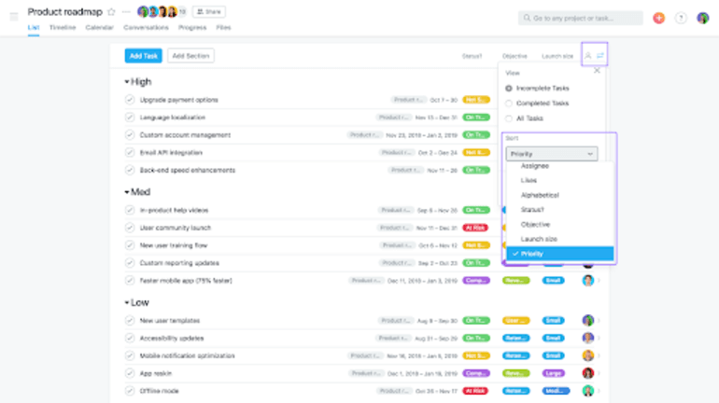The image size is (719, 403).
Task: Click the Objective column header
Action: click(x=515, y=56)
